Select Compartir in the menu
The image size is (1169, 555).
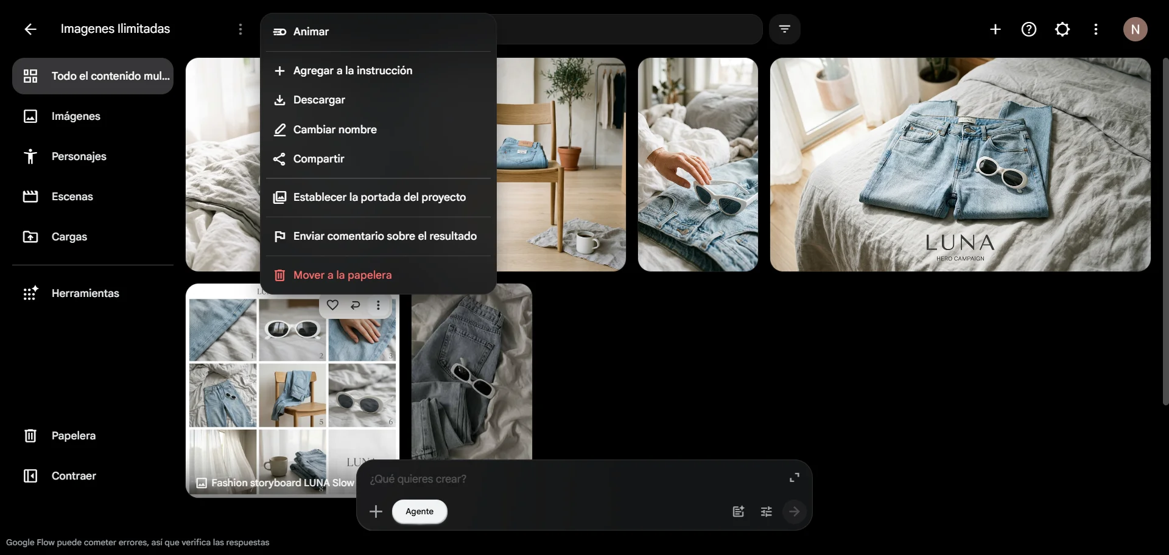tap(379, 159)
